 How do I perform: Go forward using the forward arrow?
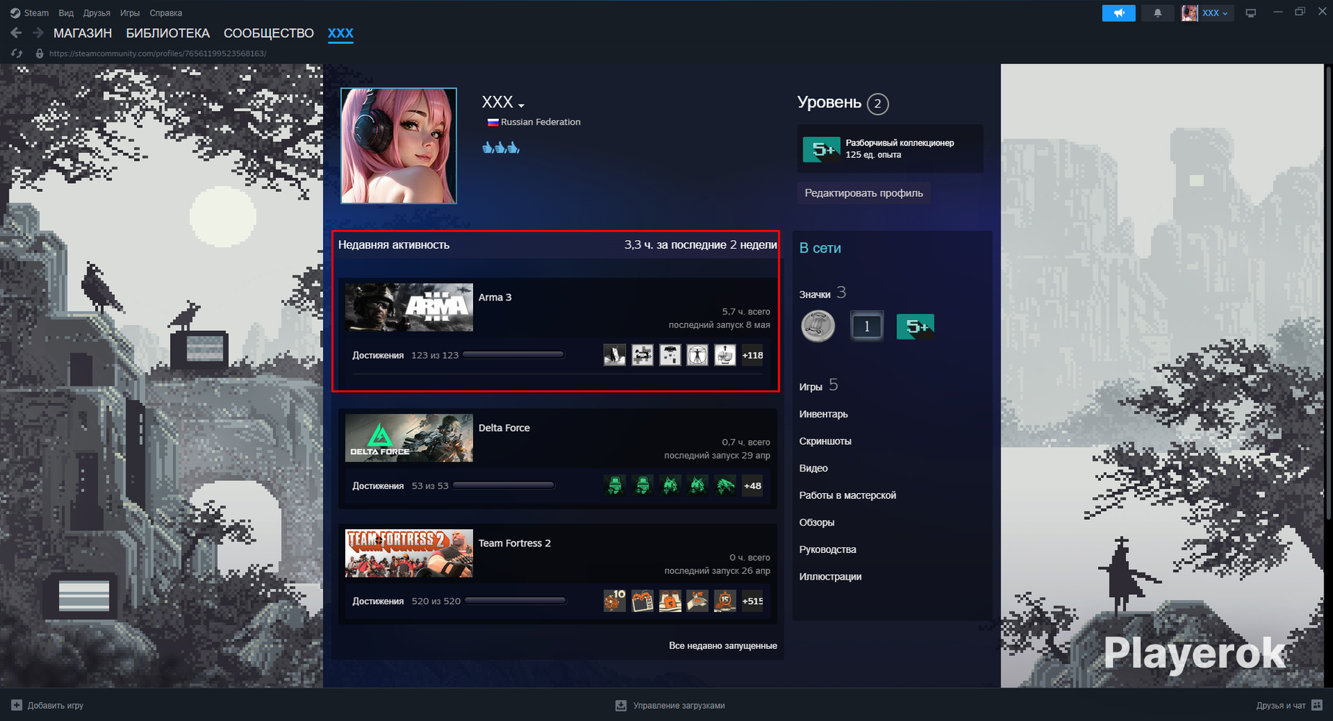point(38,33)
